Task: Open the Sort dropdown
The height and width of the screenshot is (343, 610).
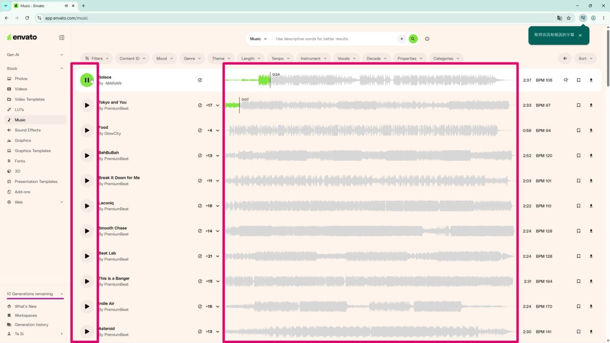Action: pyautogui.click(x=585, y=59)
